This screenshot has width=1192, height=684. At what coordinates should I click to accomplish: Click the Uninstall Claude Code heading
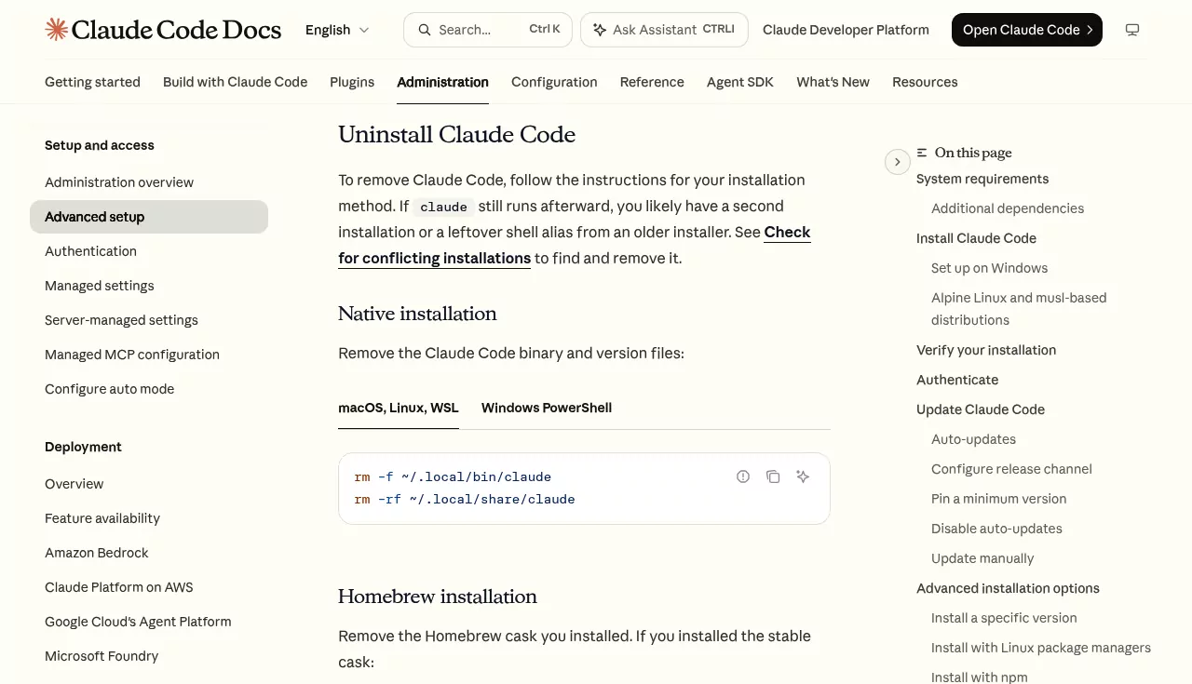[x=456, y=135]
